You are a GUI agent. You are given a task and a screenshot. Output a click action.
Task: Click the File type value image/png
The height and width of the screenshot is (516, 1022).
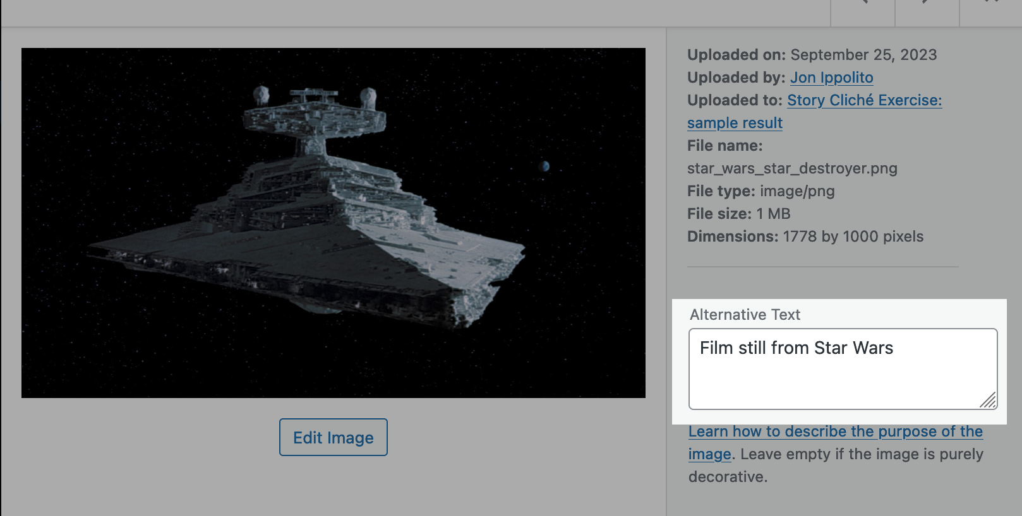(x=797, y=191)
